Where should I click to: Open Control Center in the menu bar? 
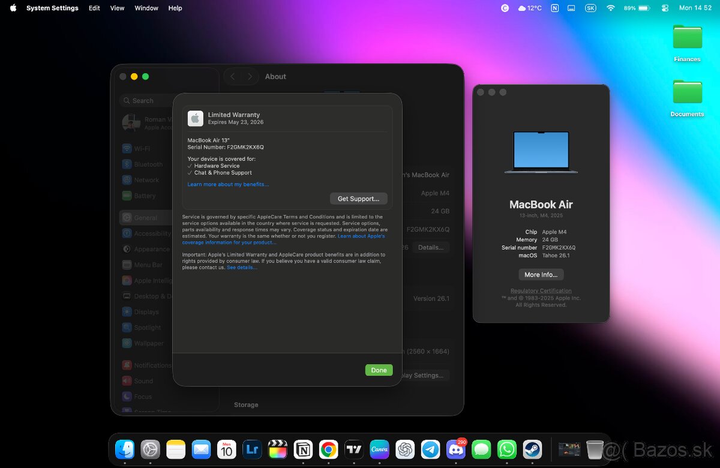click(665, 8)
